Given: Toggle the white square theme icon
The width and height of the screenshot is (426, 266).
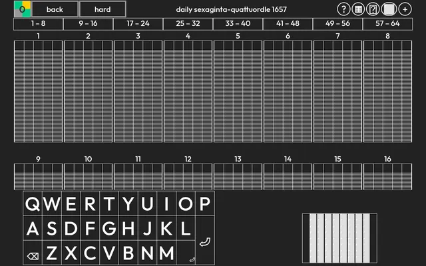Looking at the screenshot, I should [389, 9].
